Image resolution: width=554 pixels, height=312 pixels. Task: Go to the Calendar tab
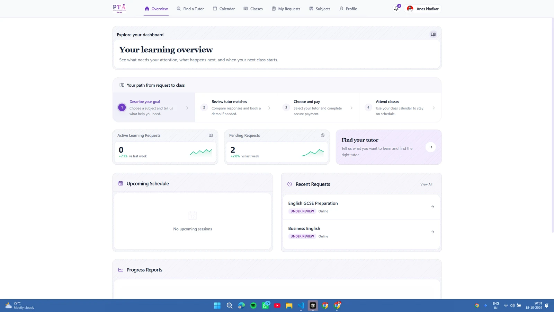(224, 9)
